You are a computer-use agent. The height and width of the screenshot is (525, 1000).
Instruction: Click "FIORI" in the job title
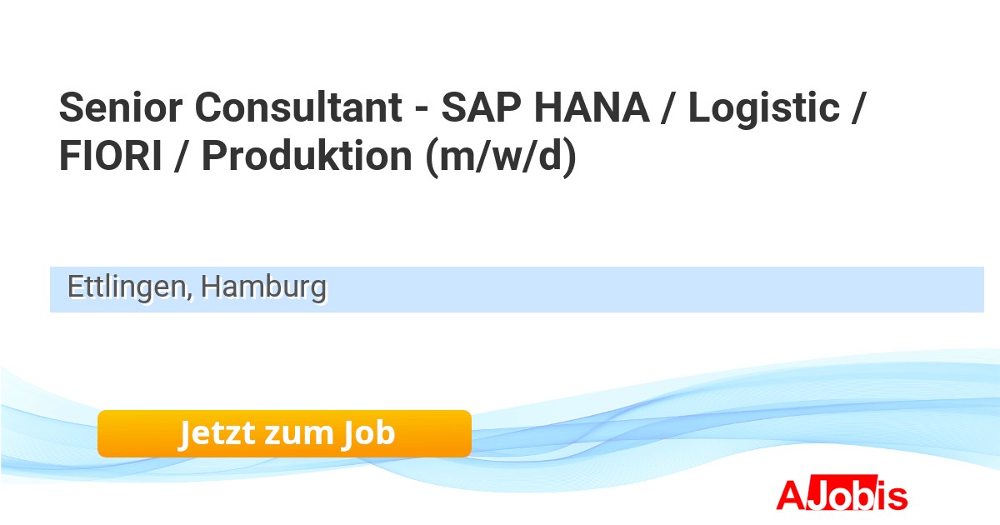[111, 157]
